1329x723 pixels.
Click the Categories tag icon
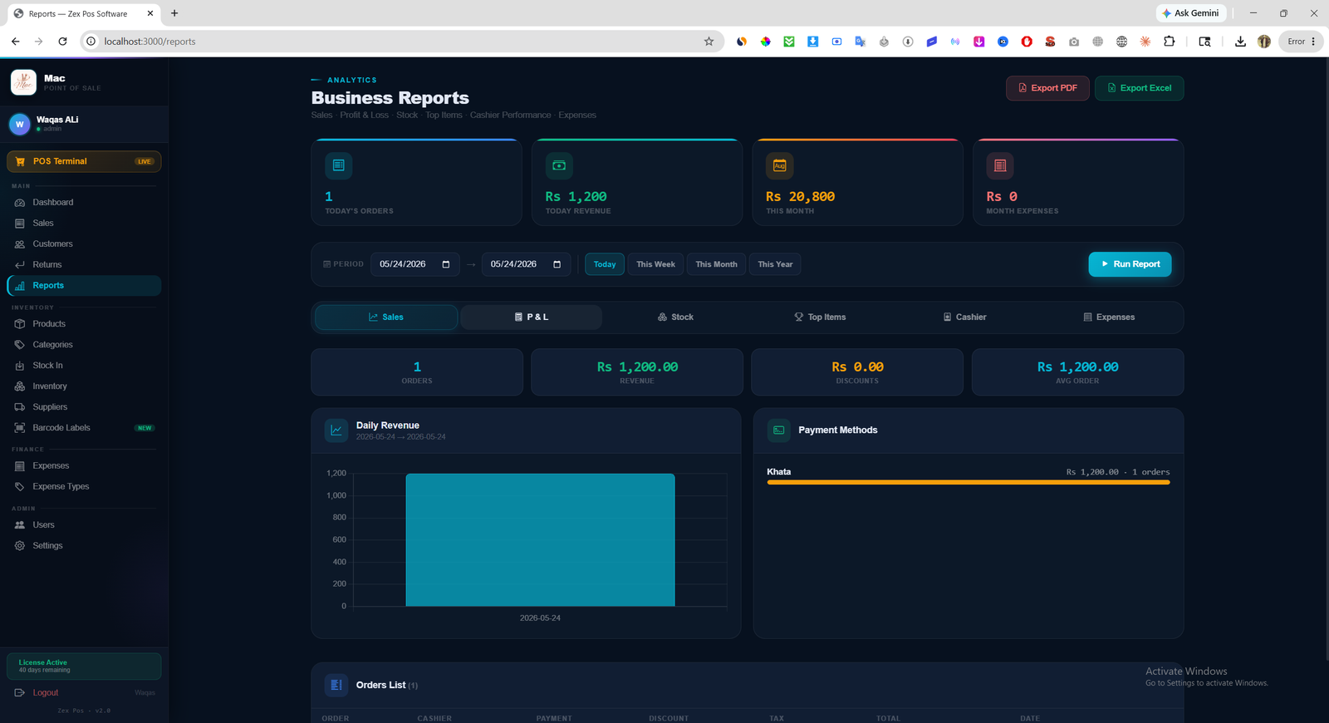pyautogui.click(x=20, y=345)
